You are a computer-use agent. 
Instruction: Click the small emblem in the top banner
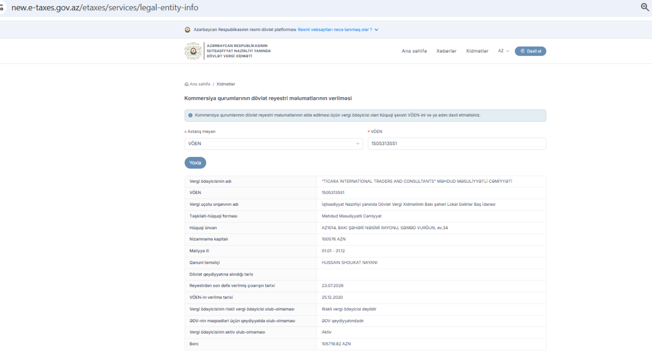click(187, 30)
